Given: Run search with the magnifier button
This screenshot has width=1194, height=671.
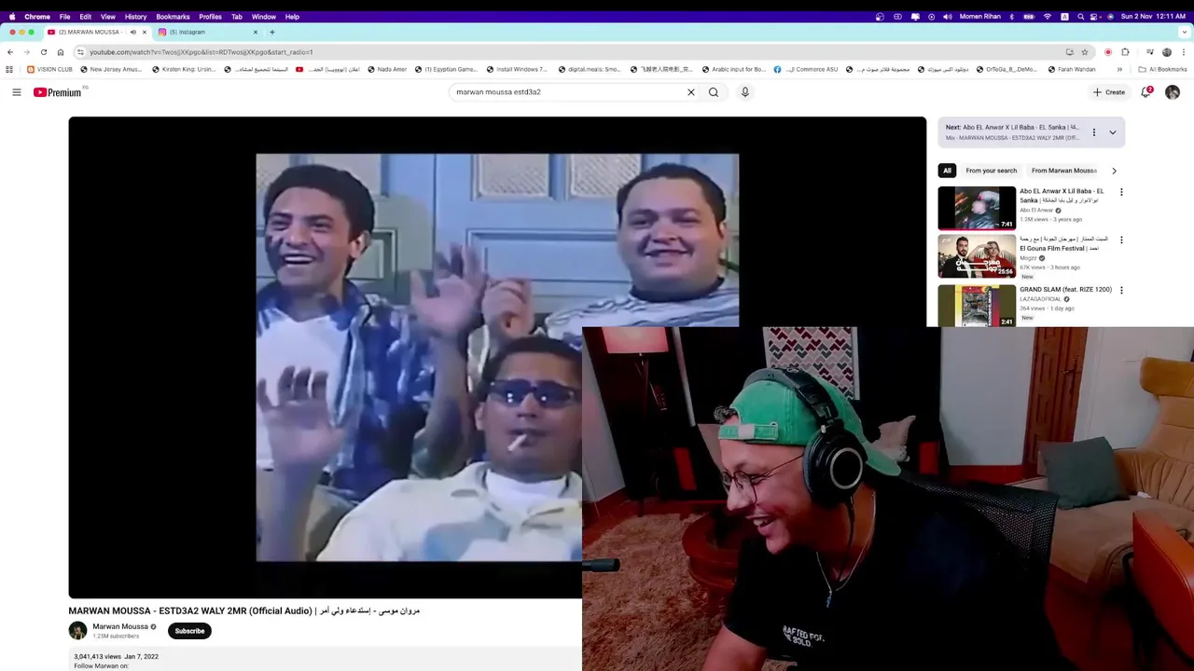Looking at the screenshot, I should point(714,92).
